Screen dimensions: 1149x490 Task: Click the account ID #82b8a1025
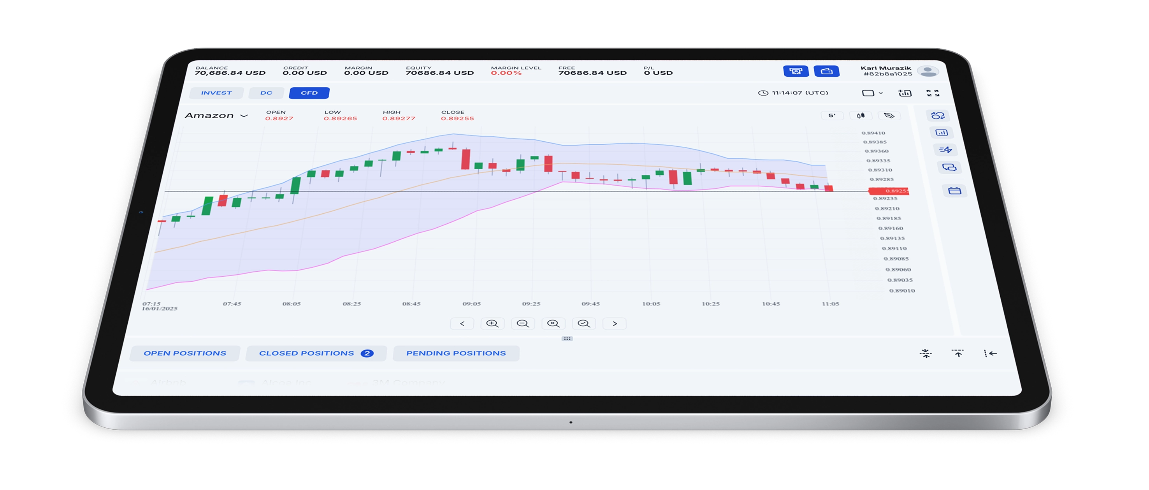[887, 74]
